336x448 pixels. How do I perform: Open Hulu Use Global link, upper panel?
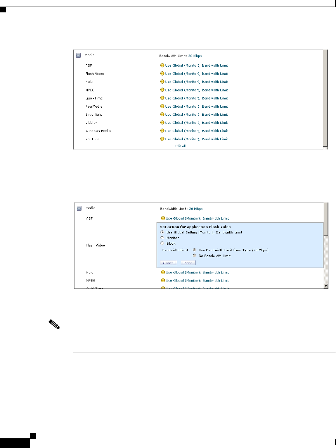click(x=197, y=82)
